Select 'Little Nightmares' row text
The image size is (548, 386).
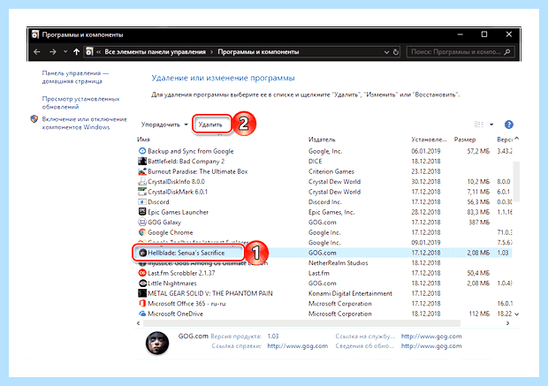[x=172, y=283]
